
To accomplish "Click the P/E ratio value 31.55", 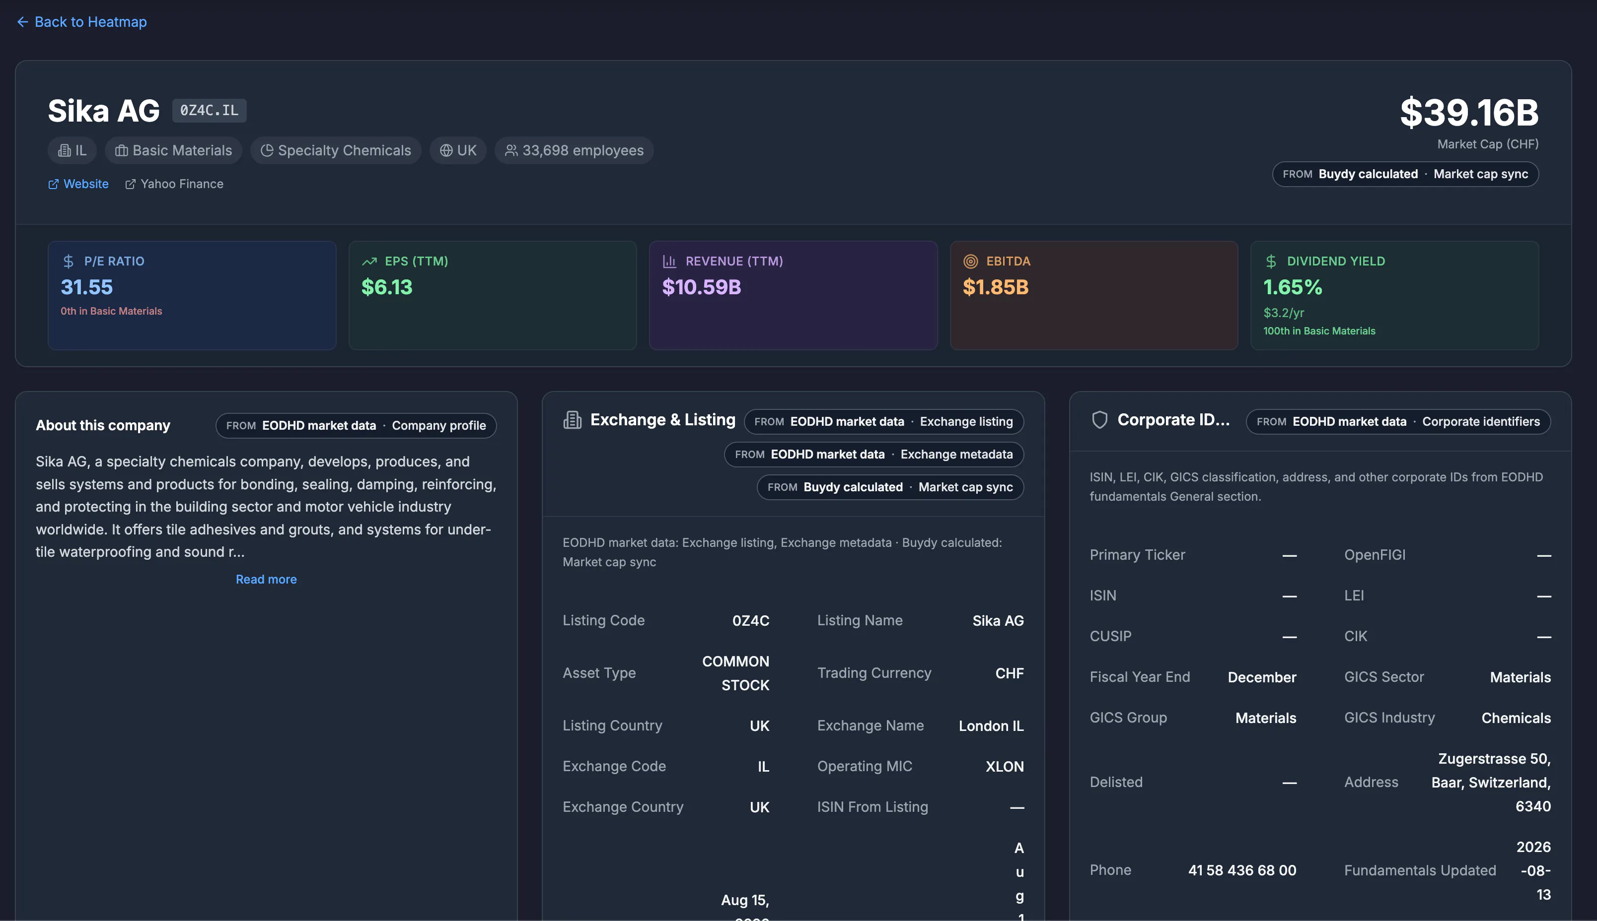I will pyautogui.click(x=87, y=287).
